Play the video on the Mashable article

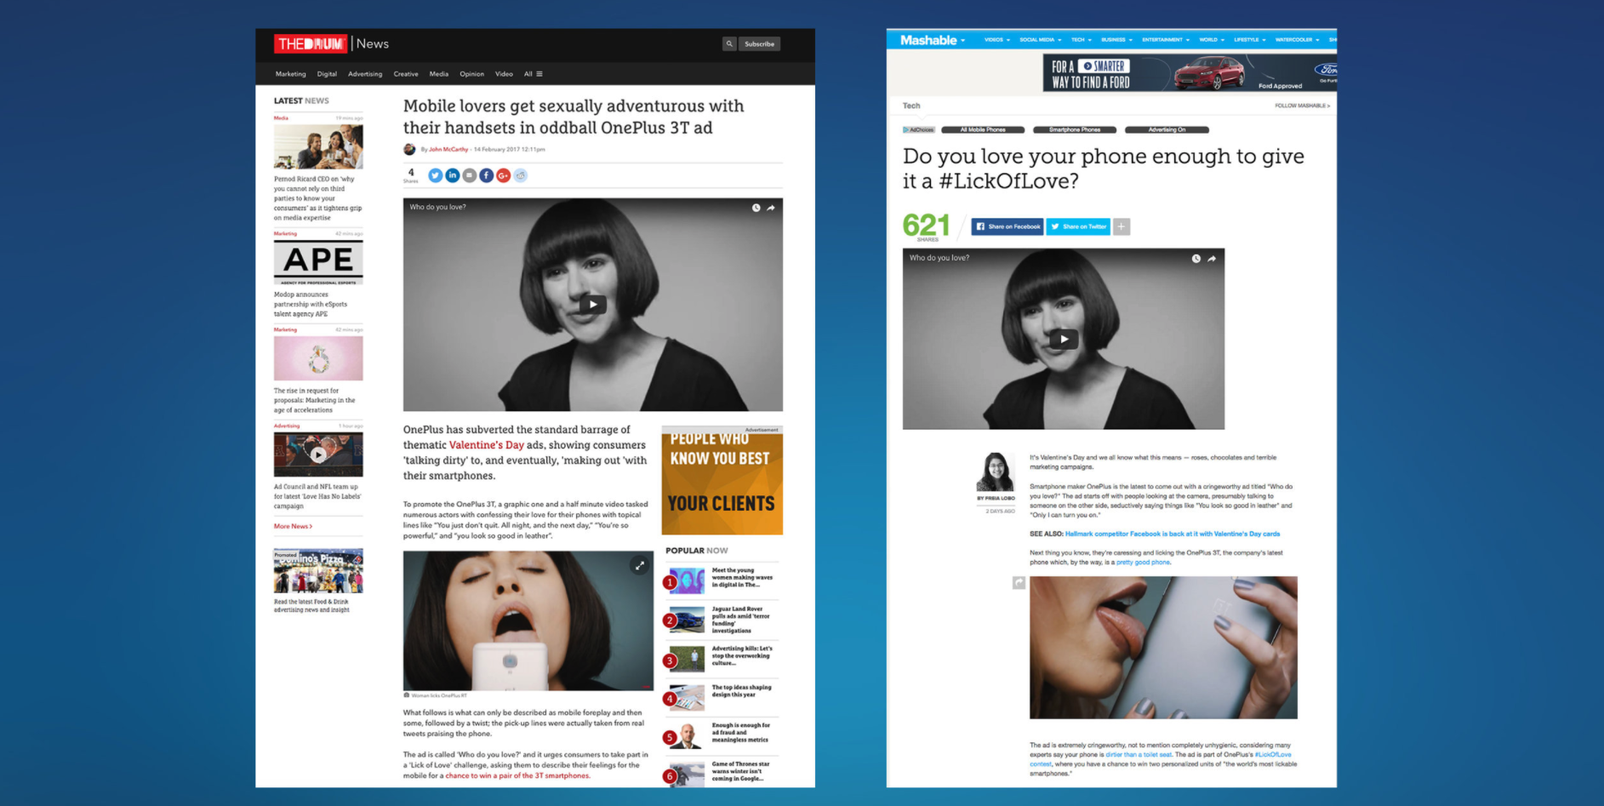coord(1064,339)
